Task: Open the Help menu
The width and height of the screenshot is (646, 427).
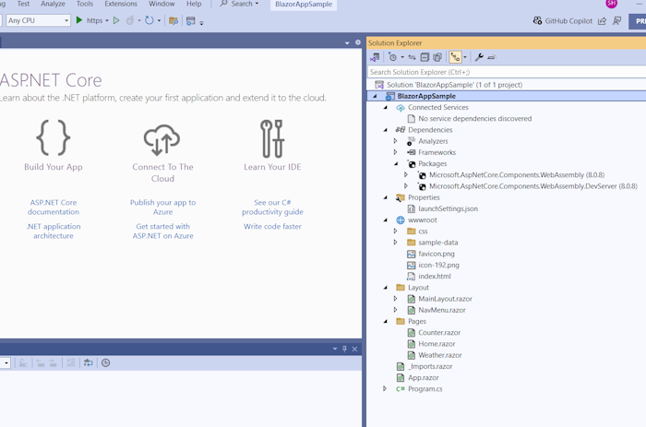Action: tap(194, 4)
